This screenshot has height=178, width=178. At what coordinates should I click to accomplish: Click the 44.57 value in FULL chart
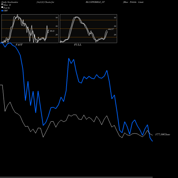111,29
